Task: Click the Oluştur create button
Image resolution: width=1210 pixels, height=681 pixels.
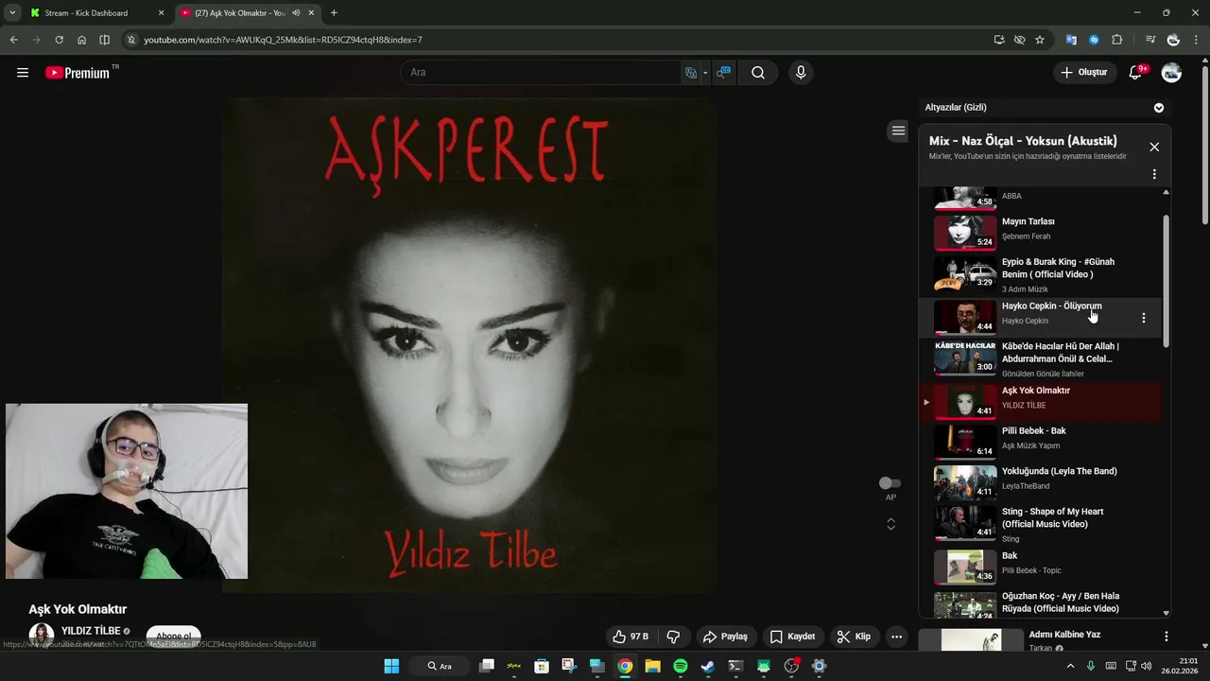Action: pyautogui.click(x=1084, y=73)
